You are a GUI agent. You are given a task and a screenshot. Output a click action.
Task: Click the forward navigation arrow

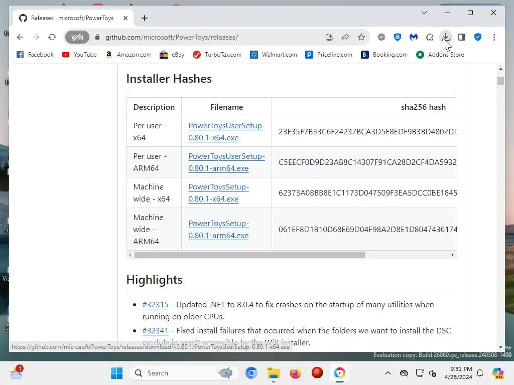(x=36, y=37)
